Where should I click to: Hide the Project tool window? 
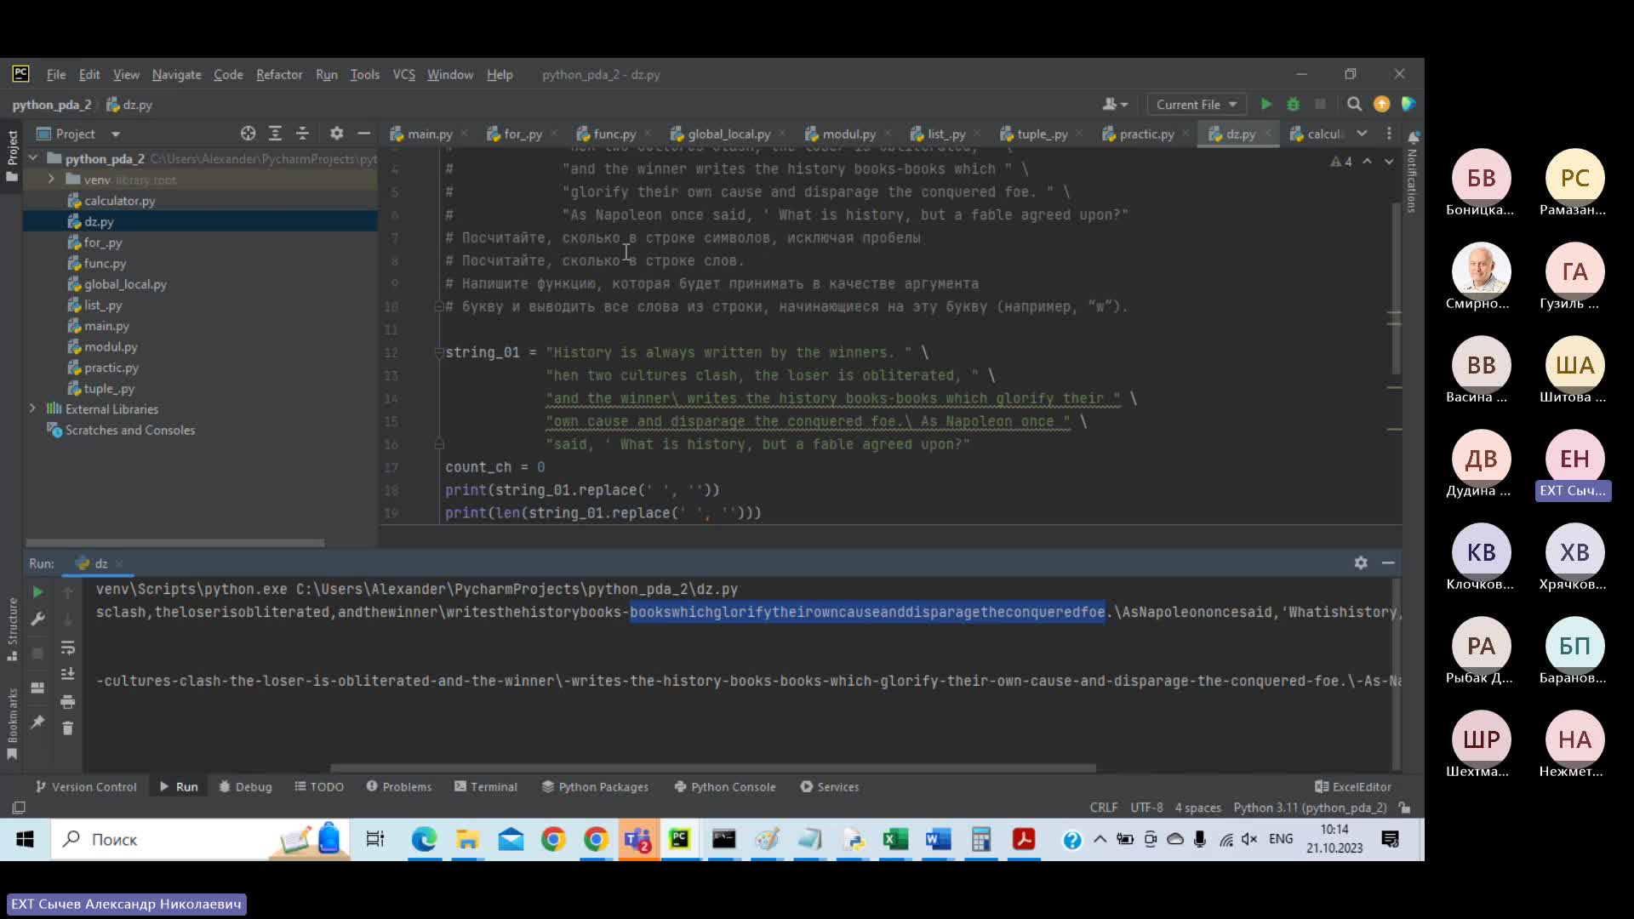point(363,134)
